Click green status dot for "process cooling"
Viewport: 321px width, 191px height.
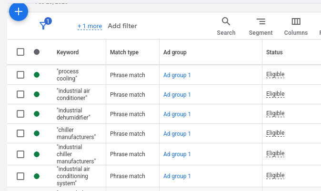pos(37,75)
